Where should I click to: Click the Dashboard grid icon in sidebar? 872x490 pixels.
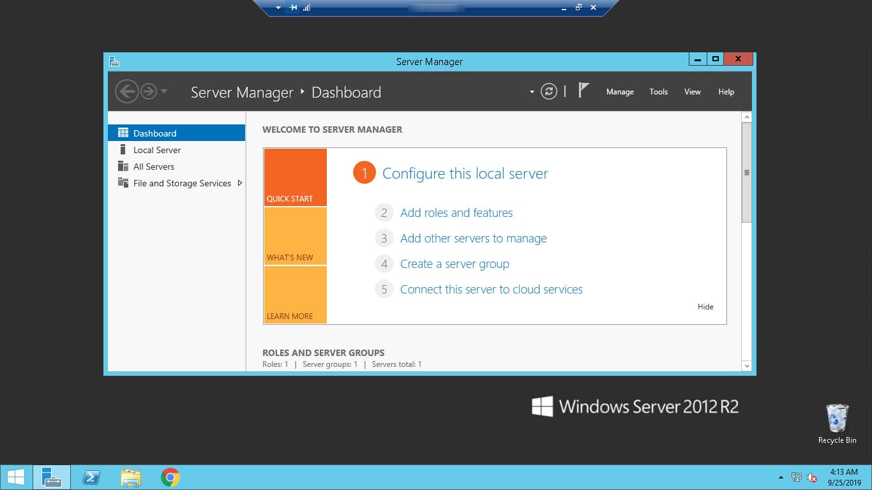[123, 133]
